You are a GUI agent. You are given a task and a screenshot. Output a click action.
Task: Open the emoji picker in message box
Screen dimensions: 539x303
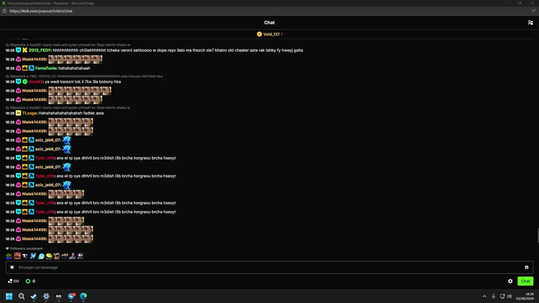pyautogui.click(x=526, y=267)
